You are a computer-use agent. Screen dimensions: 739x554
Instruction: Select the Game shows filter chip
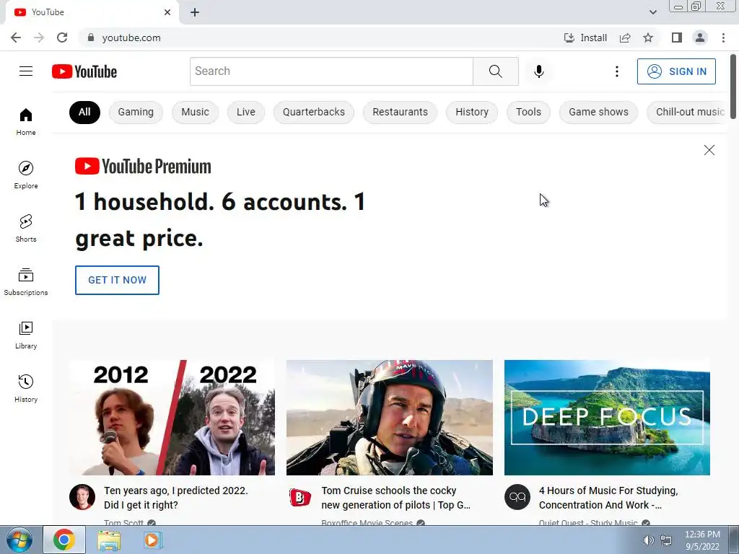tap(598, 112)
